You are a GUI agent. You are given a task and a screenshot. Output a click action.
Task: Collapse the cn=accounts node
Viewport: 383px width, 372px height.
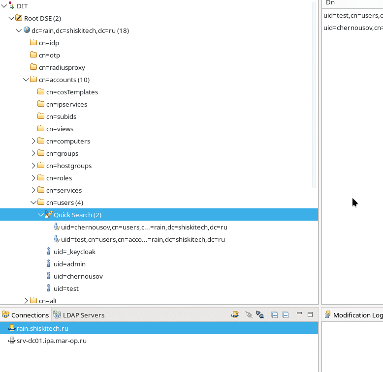click(x=26, y=80)
